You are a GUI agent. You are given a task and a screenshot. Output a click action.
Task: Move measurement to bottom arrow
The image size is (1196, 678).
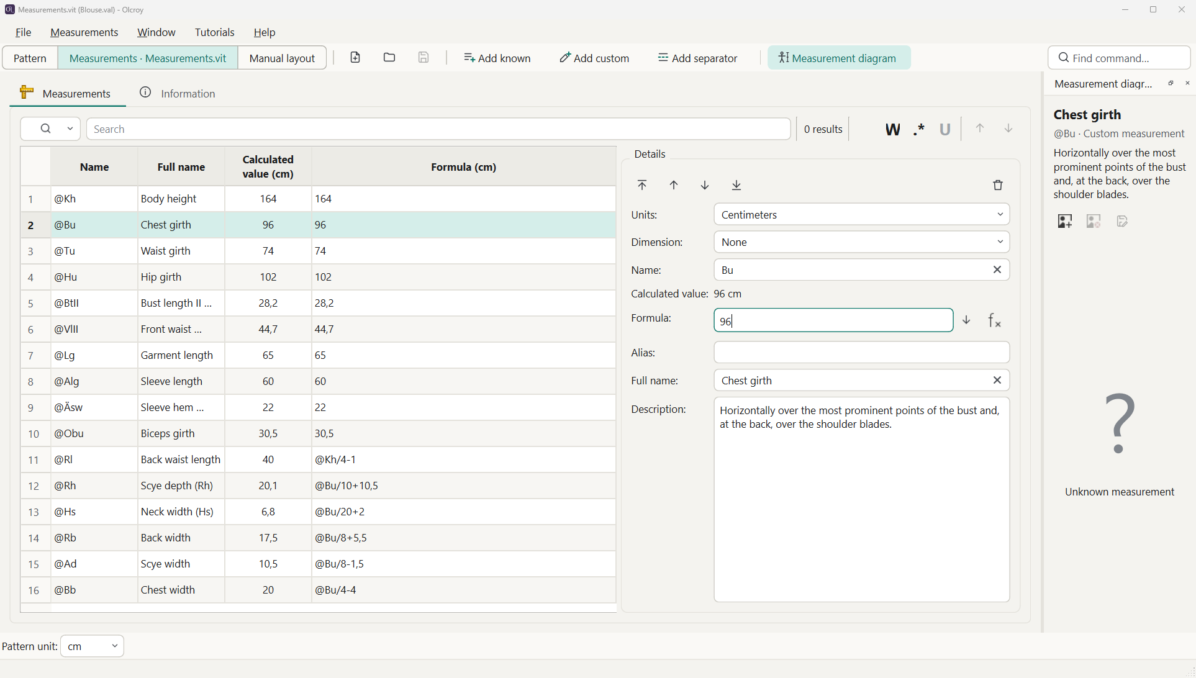(736, 185)
